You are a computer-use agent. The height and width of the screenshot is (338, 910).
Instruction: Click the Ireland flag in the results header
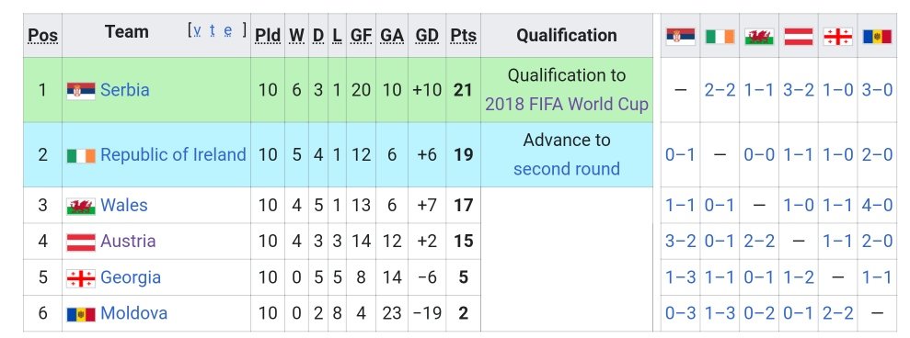(x=720, y=37)
